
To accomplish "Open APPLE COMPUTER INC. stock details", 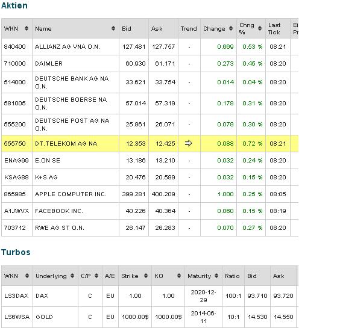I will coord(71,194).
